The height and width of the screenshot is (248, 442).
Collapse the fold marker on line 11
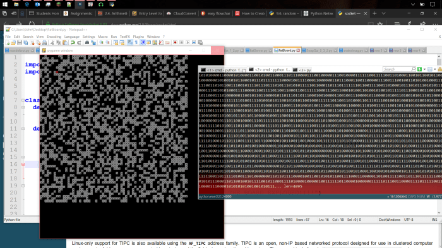(23, 129)
